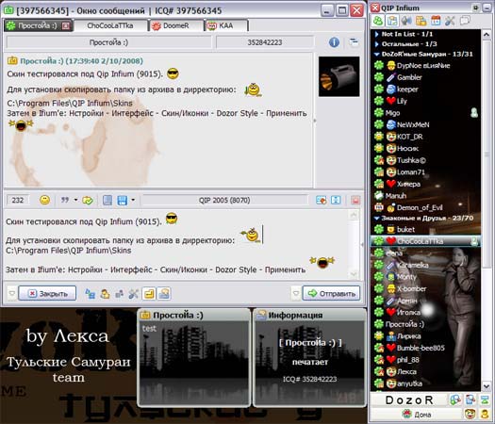Click the blue phone icon beside the globe icon

(x=470, y=400)
